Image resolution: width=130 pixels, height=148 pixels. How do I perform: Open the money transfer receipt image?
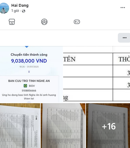point(31,74)
